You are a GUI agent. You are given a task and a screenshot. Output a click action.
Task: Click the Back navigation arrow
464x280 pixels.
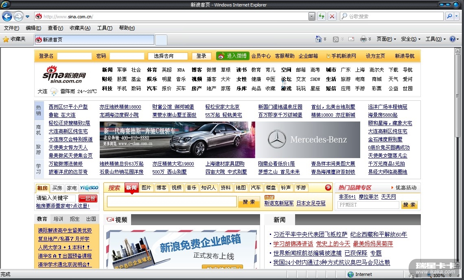pos(7,16)
